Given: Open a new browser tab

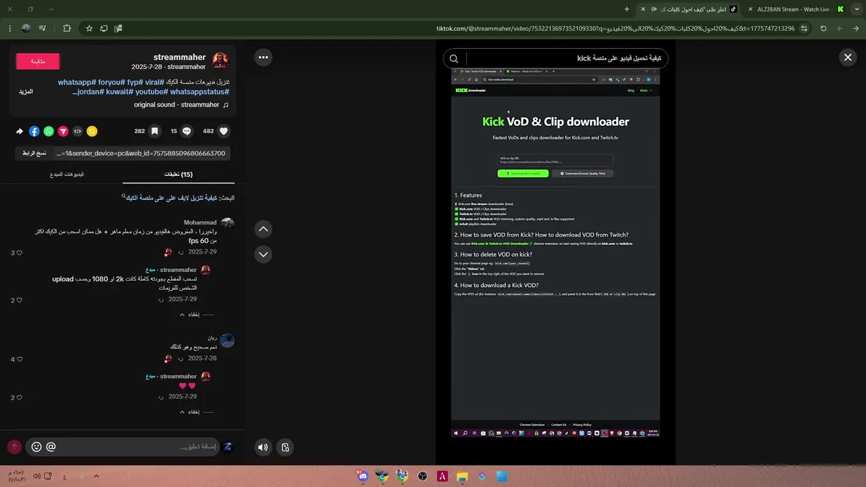Looking at the screenshot, I should (626, 9).
